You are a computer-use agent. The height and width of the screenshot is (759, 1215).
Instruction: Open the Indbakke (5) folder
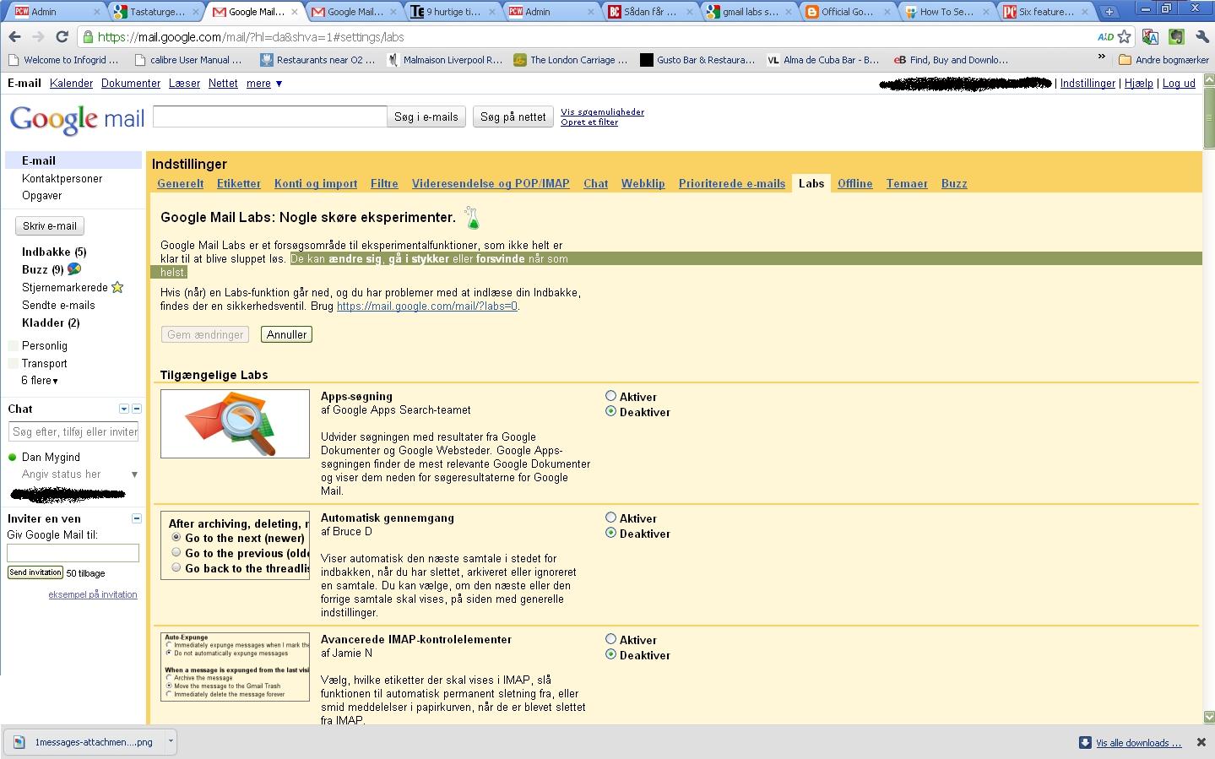pos(54,252)
